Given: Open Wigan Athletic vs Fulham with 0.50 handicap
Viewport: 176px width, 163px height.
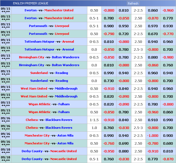Looking at the screenshot, I should point(49,112).
